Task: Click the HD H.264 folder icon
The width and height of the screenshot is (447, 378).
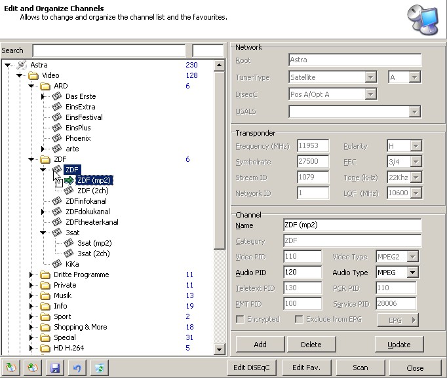Action: 45,348
